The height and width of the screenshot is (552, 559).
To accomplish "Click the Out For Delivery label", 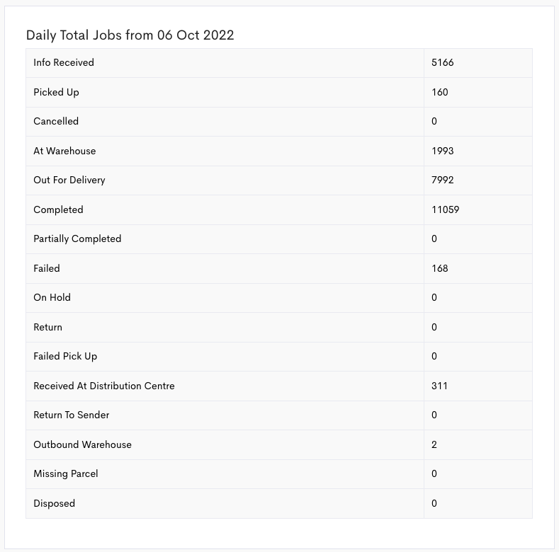I will click(69, 180).
